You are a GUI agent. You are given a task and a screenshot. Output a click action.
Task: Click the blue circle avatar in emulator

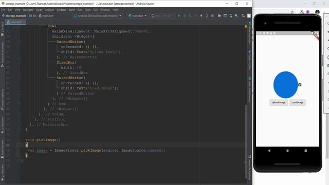point(285,85)
